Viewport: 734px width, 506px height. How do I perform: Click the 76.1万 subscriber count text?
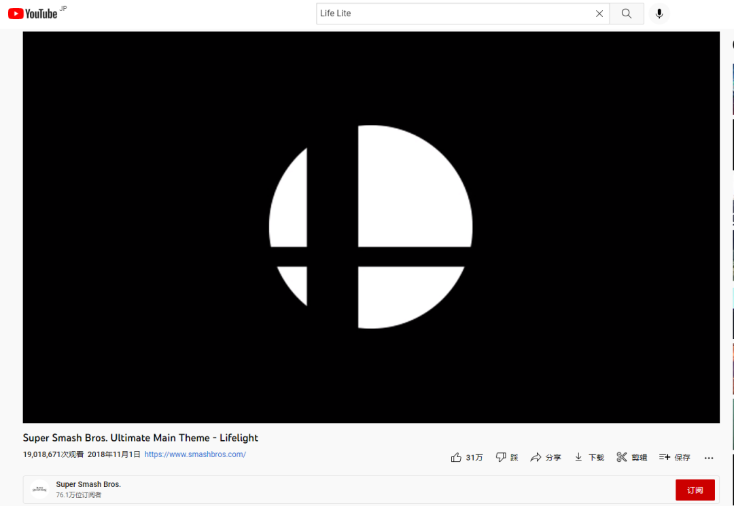pyautogui.click(x=79, y=494)
